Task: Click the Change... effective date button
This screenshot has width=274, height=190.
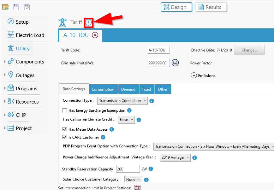Action: pyautogui.click(x=249, y=50)
